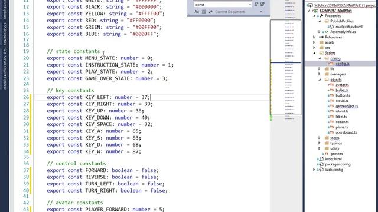Select button.ts in the objects folder
The image size is (378, 212).
[343, 95]
